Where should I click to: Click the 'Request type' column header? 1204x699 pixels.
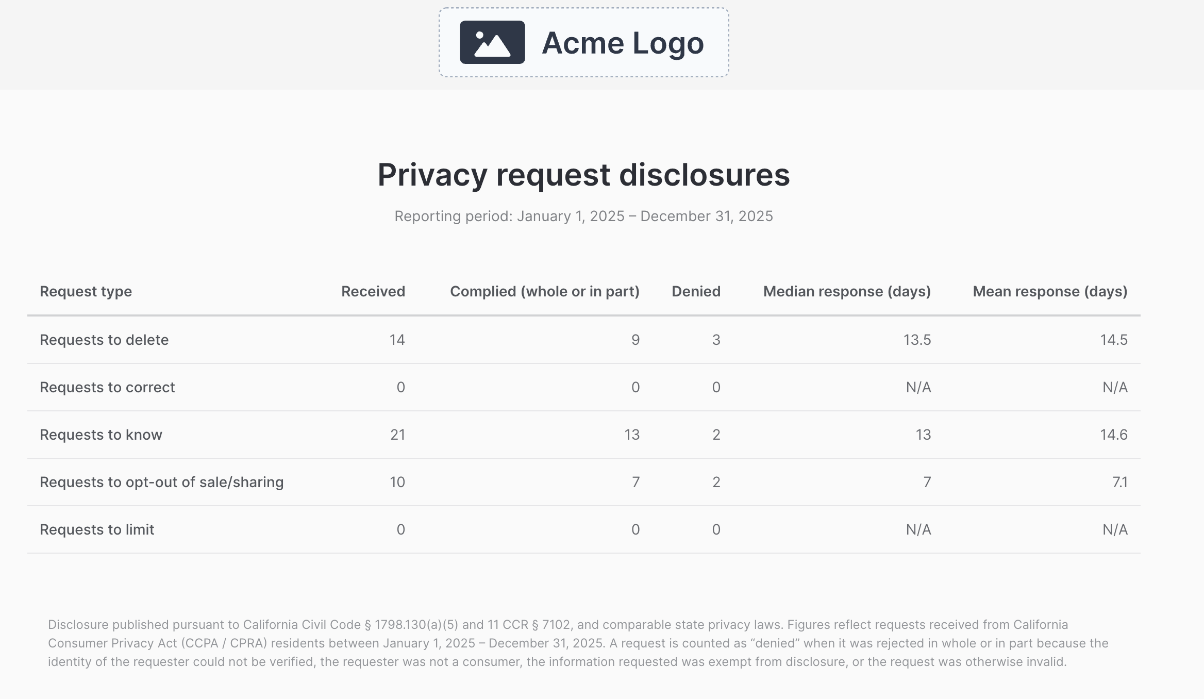pyautogui.click(x=86, y=291)
